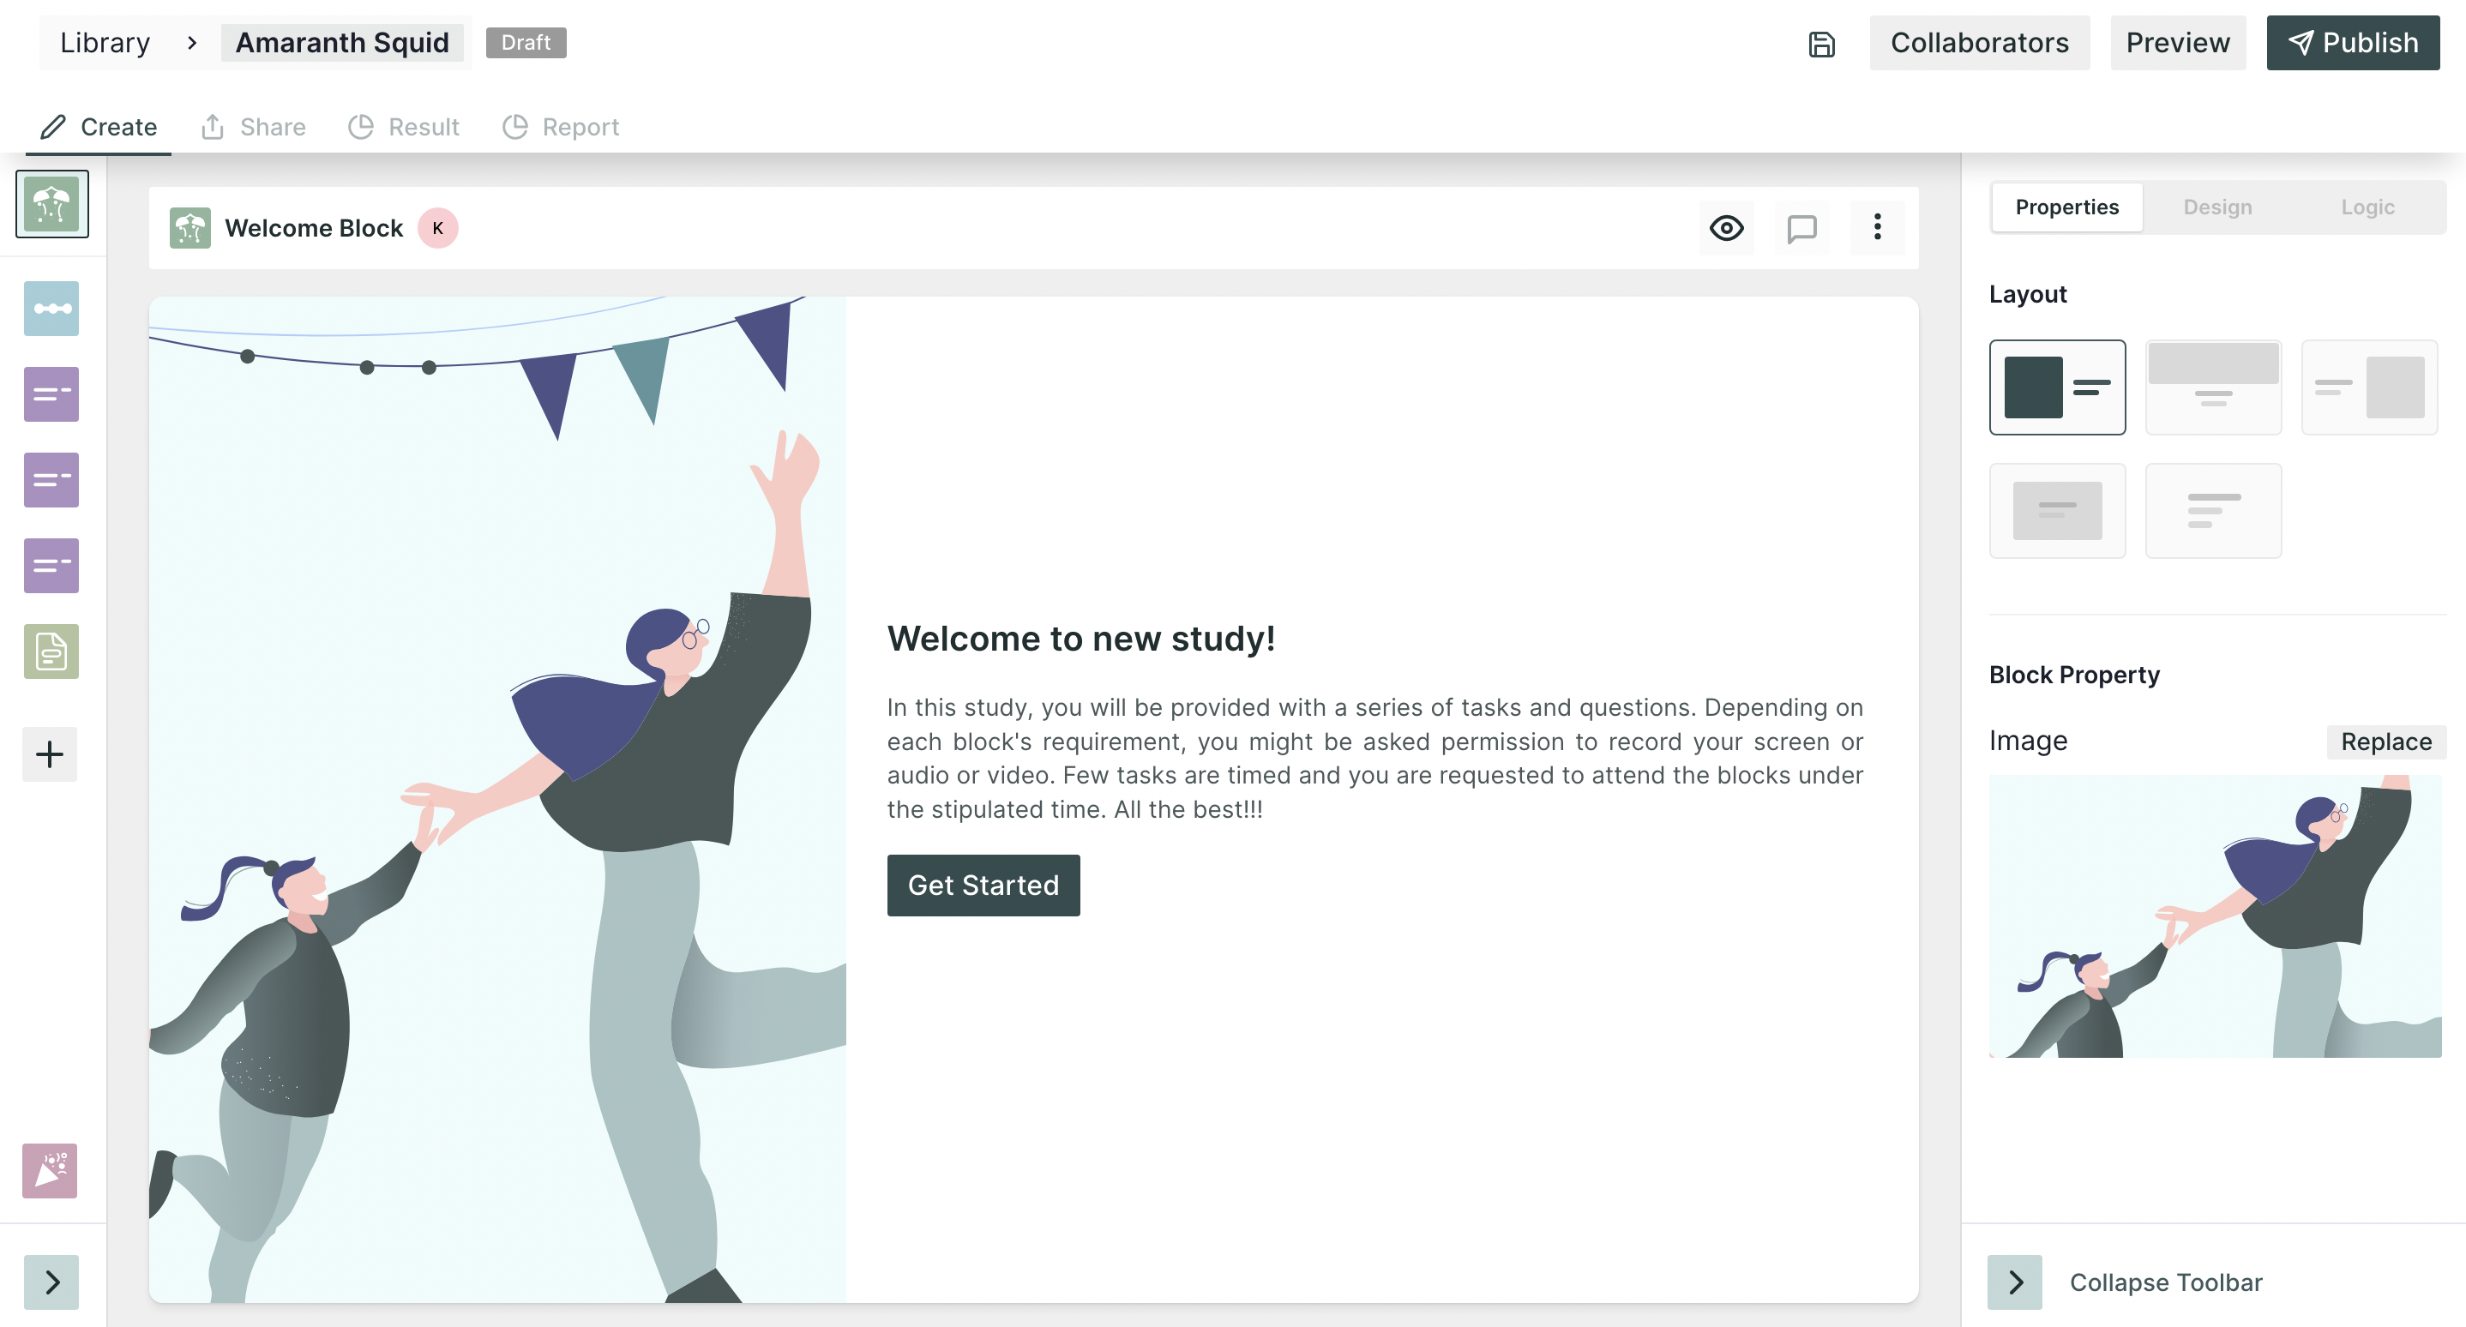2466x1327 pixels.
Task: Choose the image-right layout option
Action: pyautogui.click(x=2368, y=387)
